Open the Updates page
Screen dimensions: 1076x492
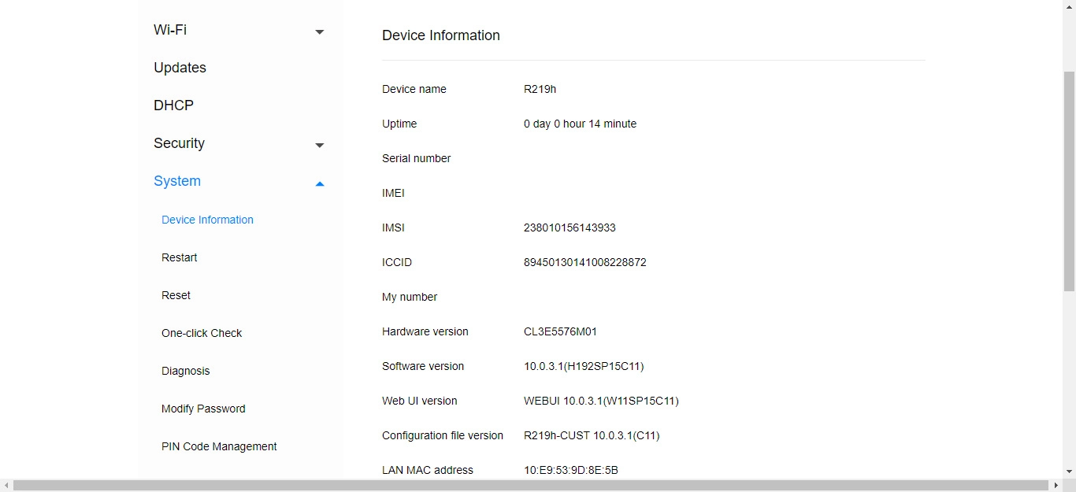pos(180,68)
